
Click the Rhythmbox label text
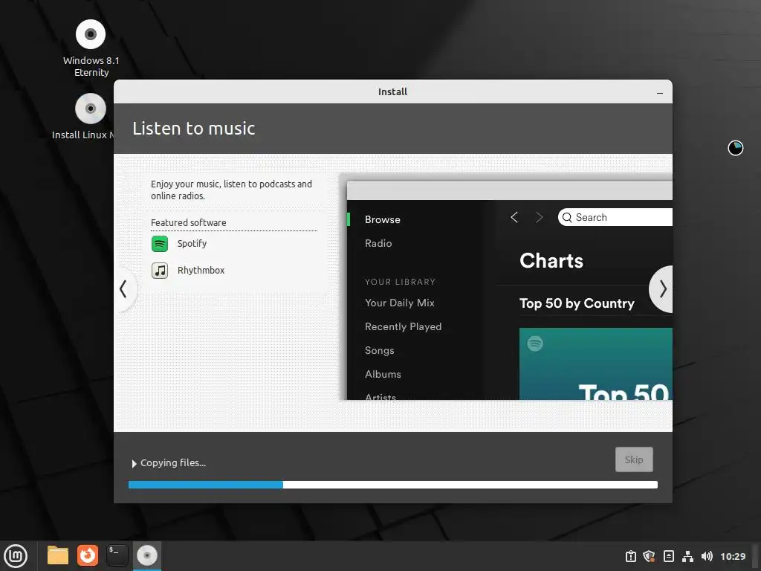[x=201, y=271]
